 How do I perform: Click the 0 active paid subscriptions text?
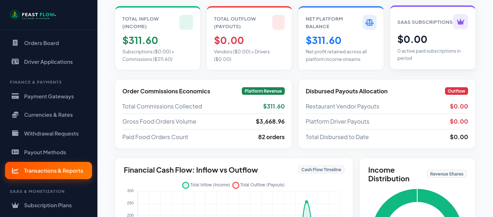(429, 54)
